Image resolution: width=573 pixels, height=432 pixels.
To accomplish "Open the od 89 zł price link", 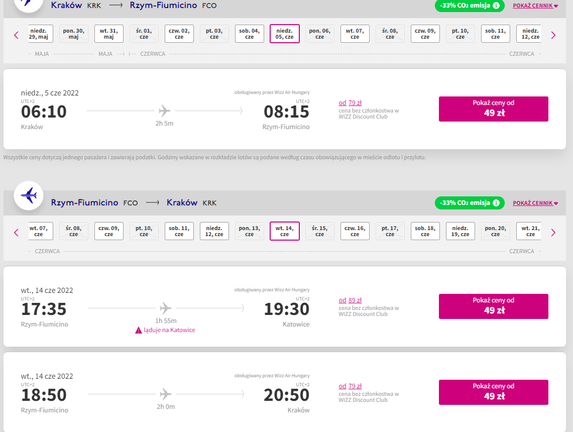I will tap(350, 300).
